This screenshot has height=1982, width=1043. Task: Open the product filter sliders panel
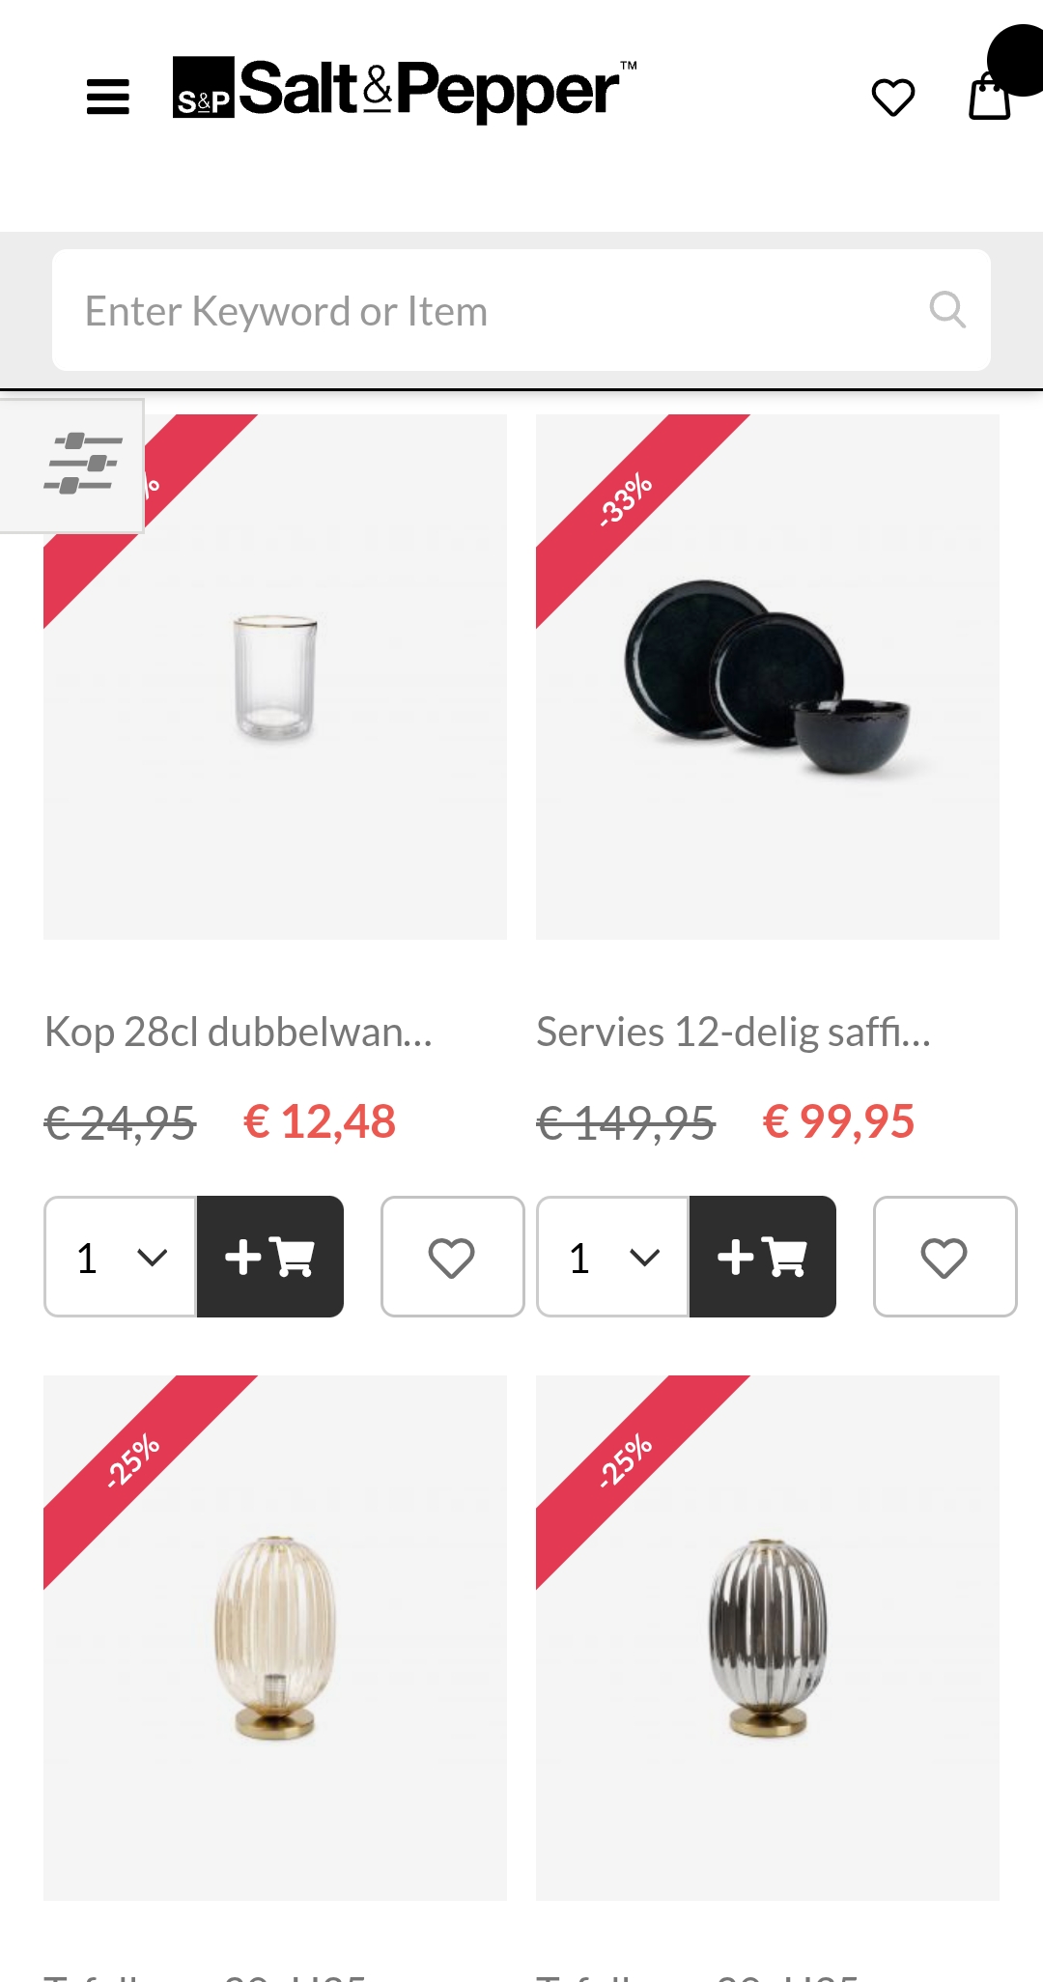(81, 465)
